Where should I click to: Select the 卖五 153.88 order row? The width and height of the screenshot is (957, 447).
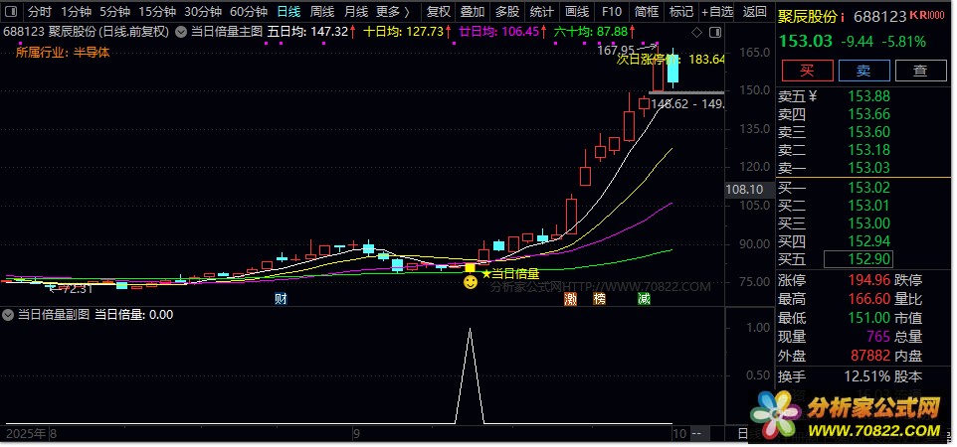click(x=835, y=96)
